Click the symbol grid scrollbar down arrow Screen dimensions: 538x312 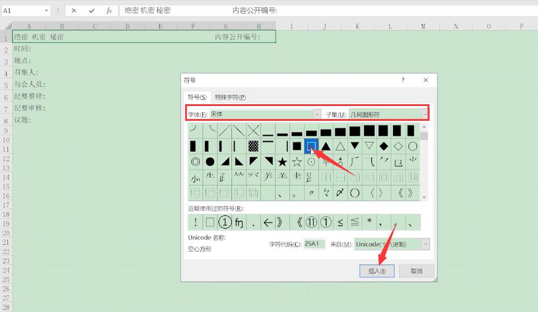(x=424, y=197)
